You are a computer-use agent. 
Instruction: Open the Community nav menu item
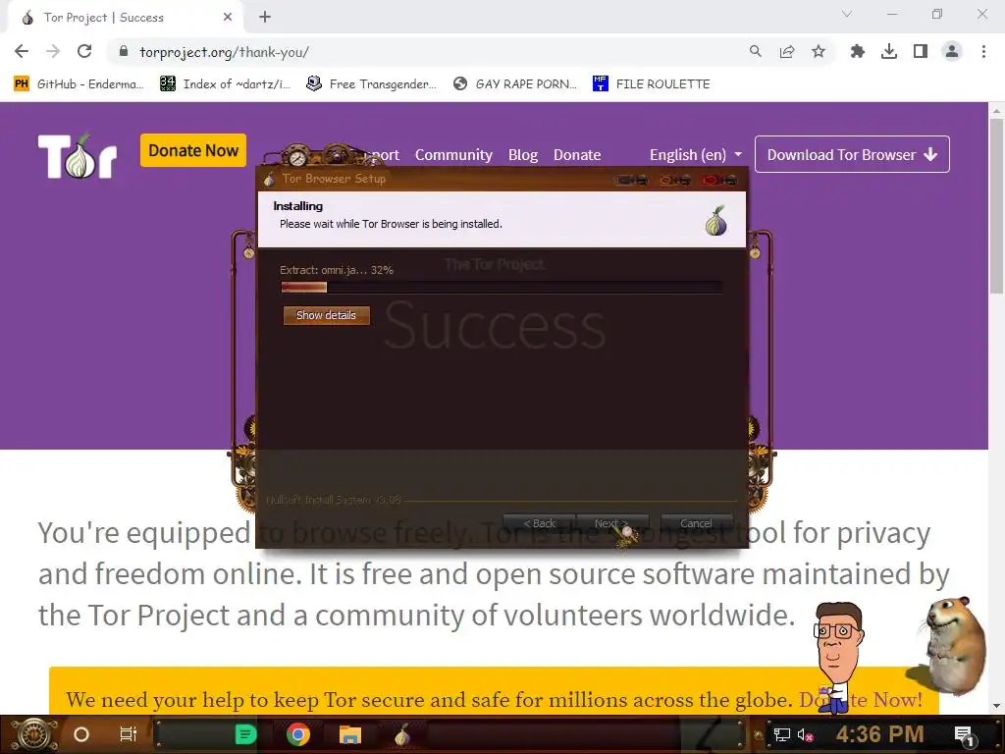[x=453, y=154]
